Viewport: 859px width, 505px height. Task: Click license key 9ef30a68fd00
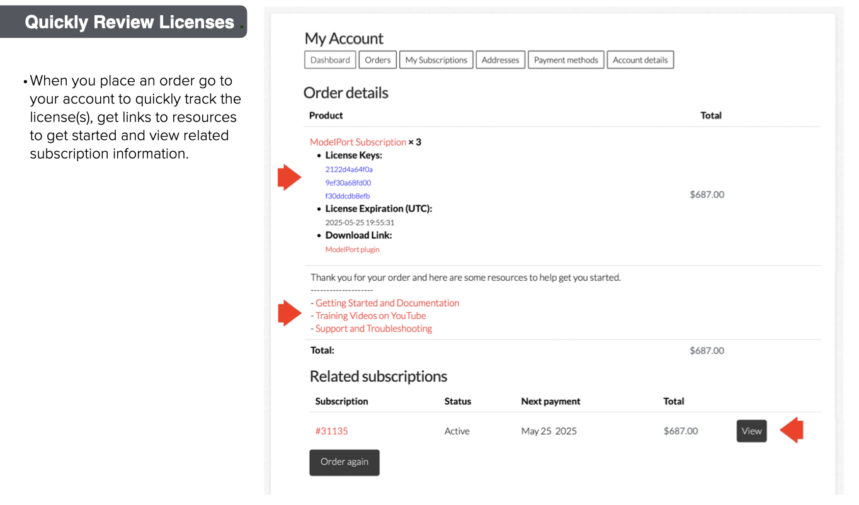point(348,183)
